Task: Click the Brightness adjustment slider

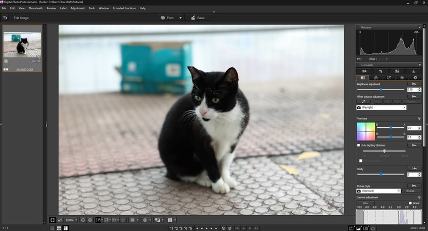Action: point(380,89)
